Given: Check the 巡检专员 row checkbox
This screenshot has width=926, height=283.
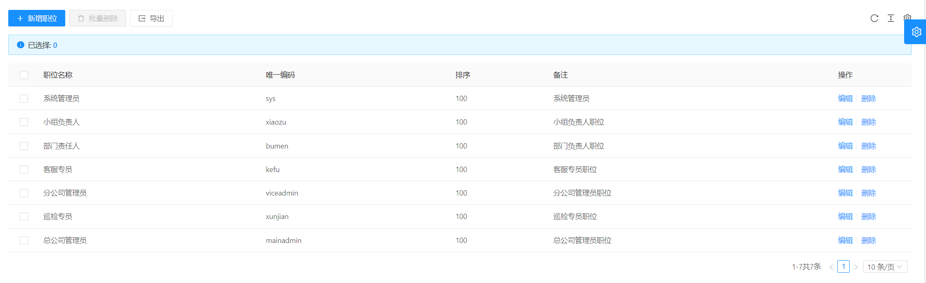Looking at the screenshot, I should [24, 216].
